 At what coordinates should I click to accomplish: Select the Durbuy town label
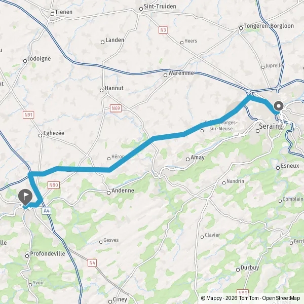click(x=250, y=268)
